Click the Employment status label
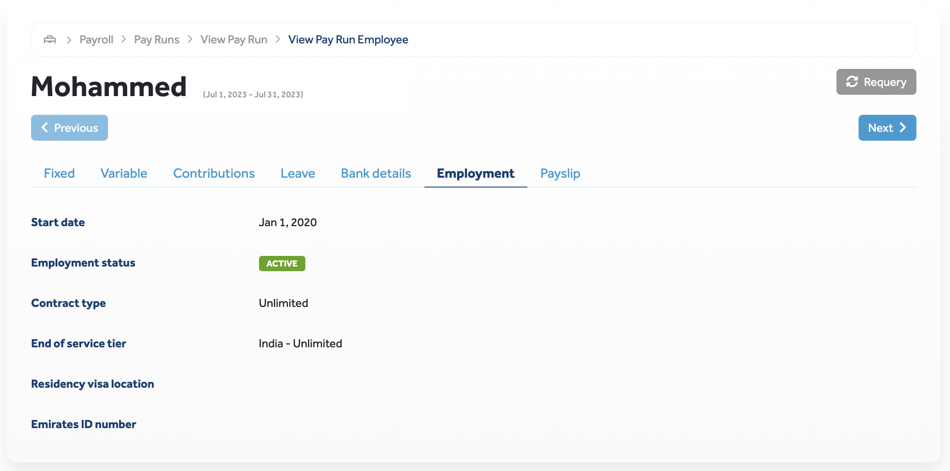 [x=83, y=263]
